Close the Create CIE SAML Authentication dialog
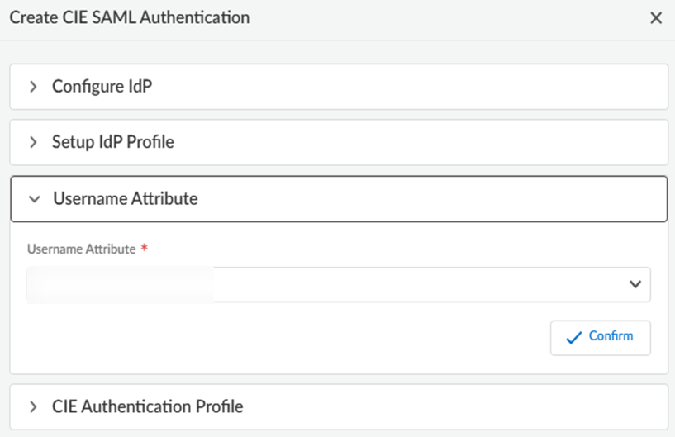This screenshot has width=675, height=437. point(656,18)
